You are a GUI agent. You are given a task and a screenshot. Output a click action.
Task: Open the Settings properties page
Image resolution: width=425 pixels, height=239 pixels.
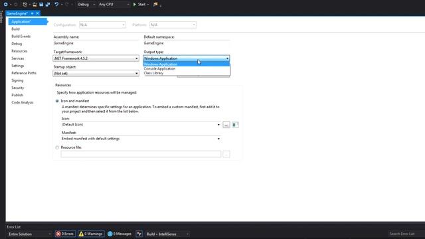(x=18, y=66)
